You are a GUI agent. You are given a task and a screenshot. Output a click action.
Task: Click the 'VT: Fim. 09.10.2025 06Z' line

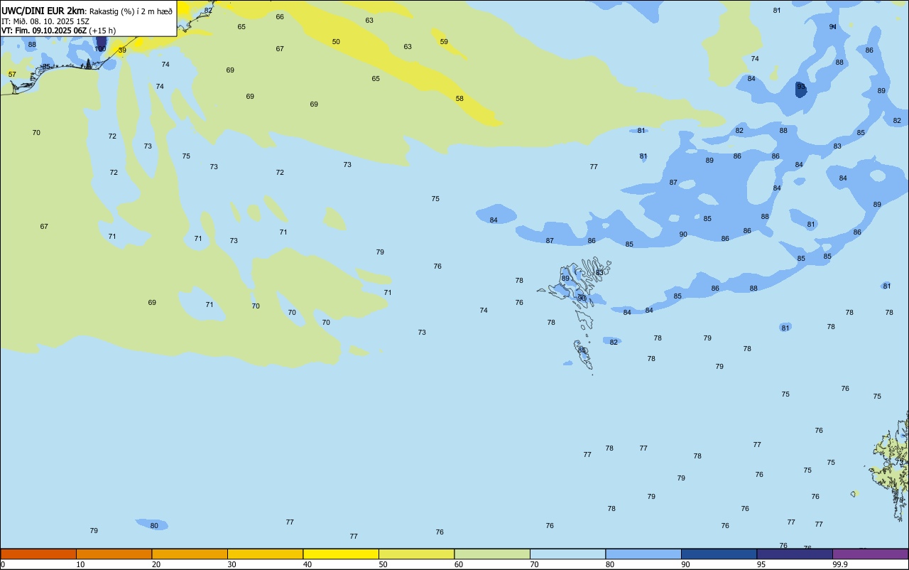pyautogui.click(x=44, y=31)
